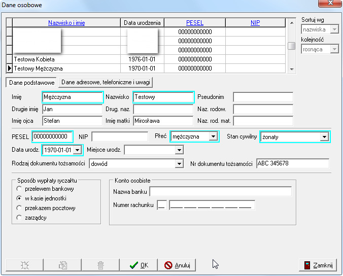
Task: Sort by Nazwisko i imię column header
Action: (x=66, y=23)
